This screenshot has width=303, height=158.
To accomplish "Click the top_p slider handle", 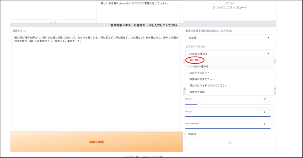I will tap(272, 117).
